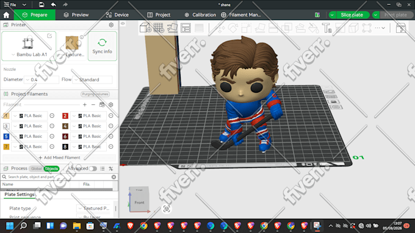Click the edit icon on Bambu Lab A1 card
Viewport: 415px width, 233px height.
(x=49, y=36)
